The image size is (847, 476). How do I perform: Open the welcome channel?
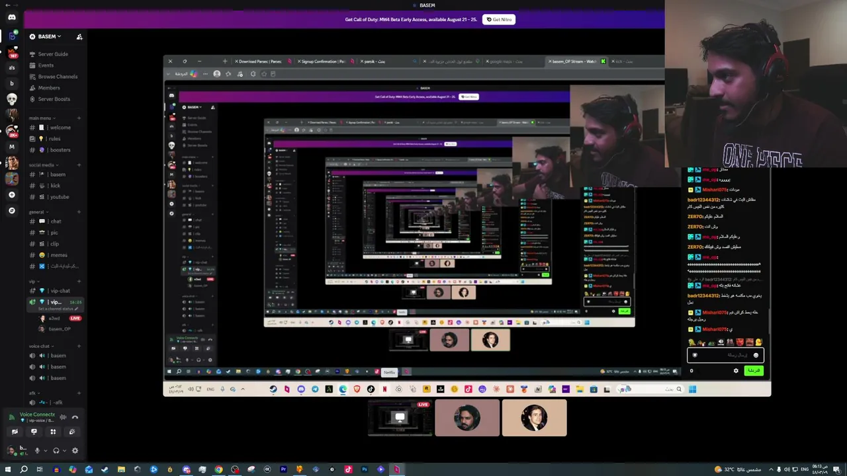[56, 128]
